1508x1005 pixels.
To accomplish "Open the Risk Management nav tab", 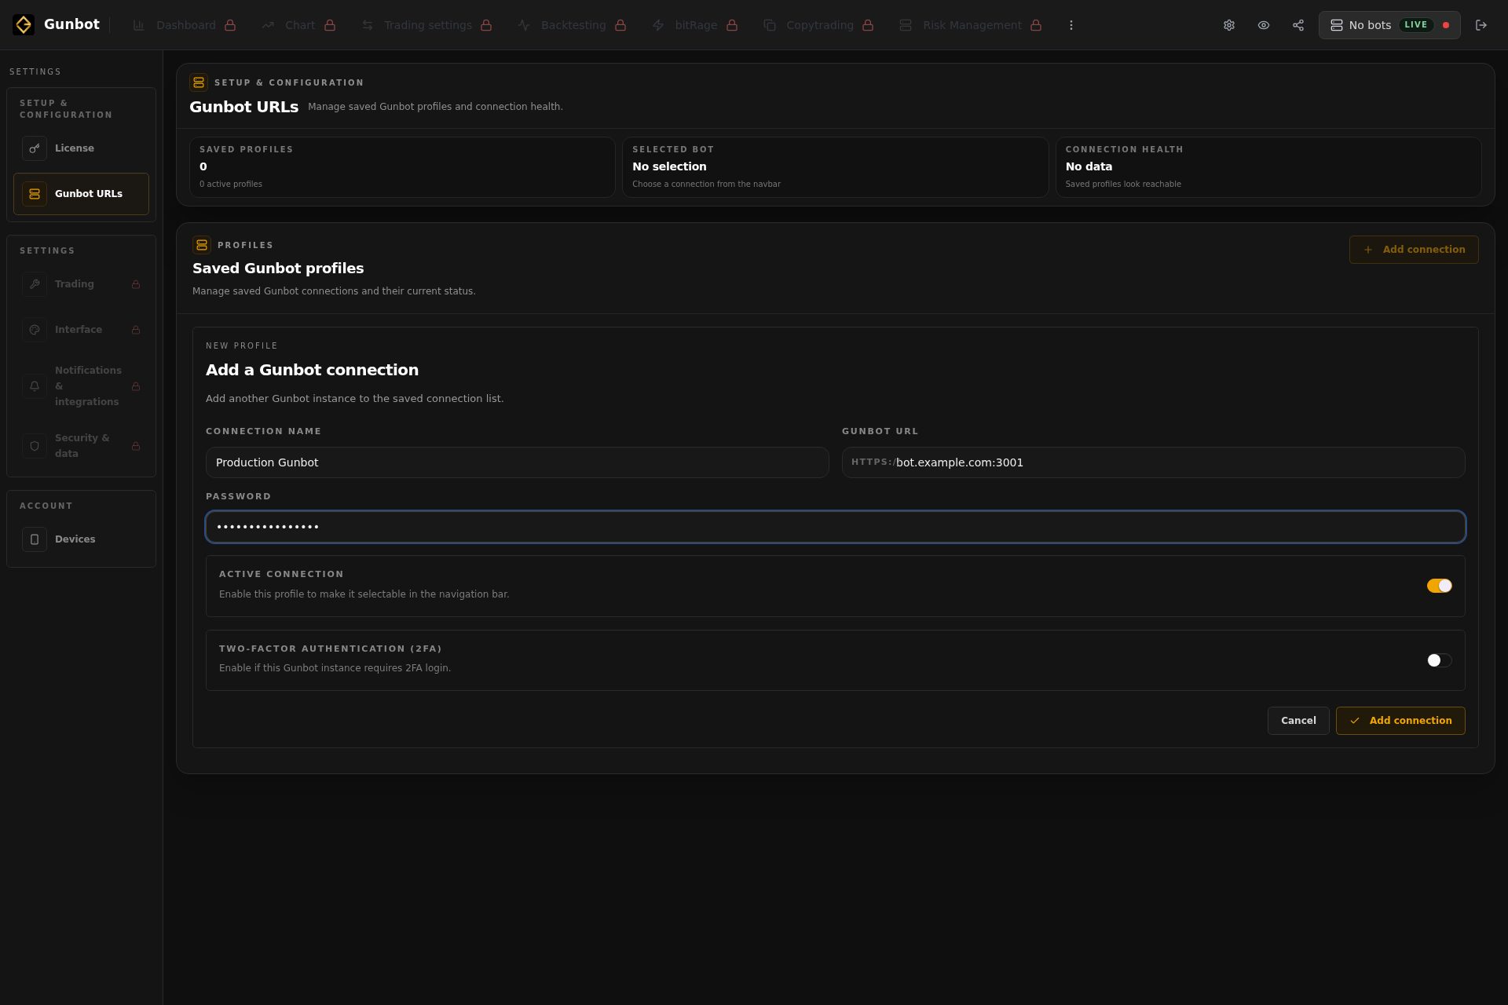I will (971, 25).
